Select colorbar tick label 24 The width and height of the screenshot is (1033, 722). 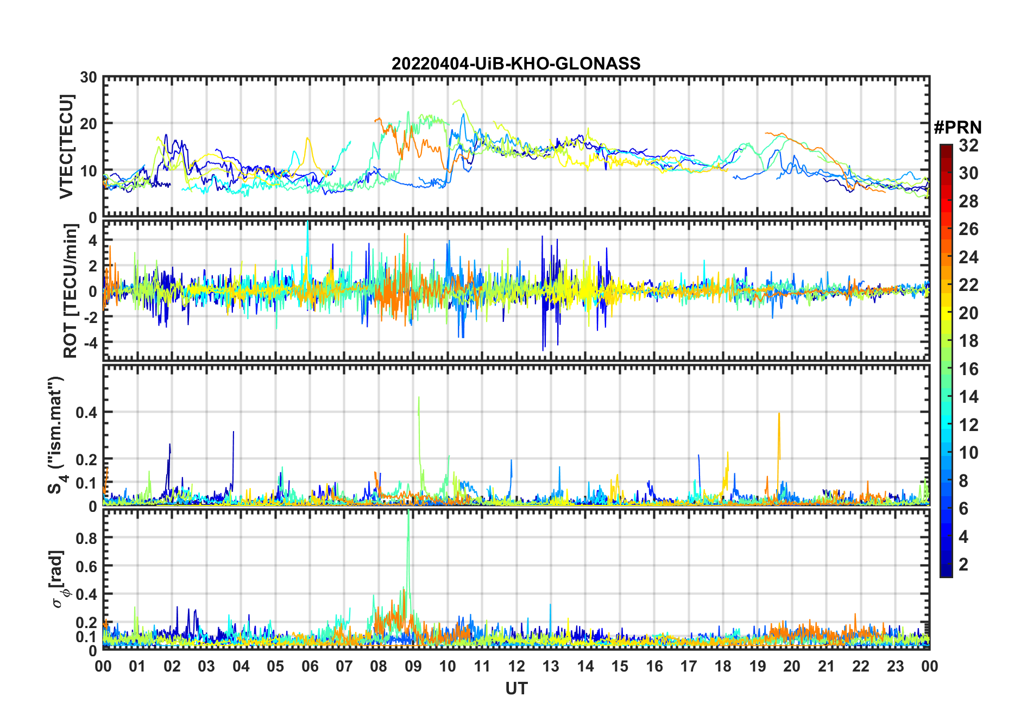(x=968, y=257)
